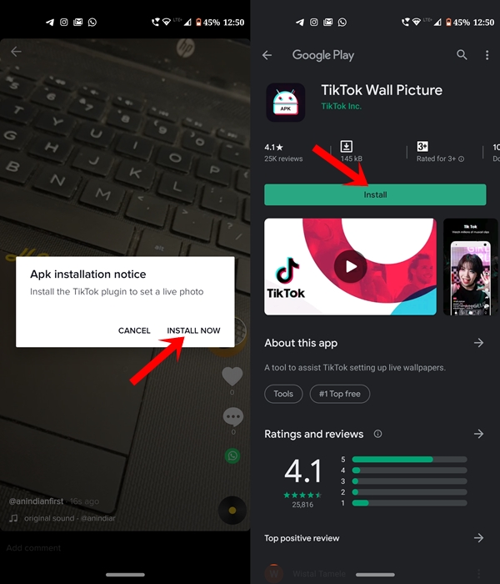Like the video with the heart icon
This screenshot has height=584, width=500.
(x=232, y=376)
